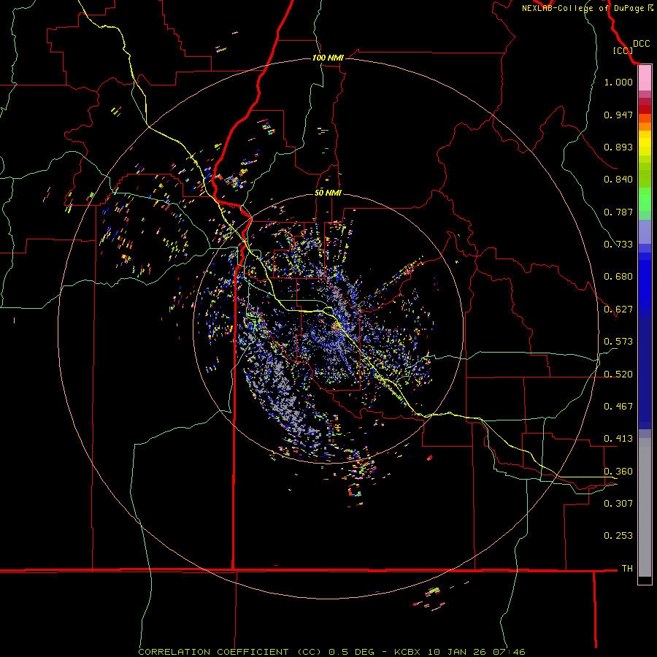The image size is (657, 657).
Task: Click the 0.520 scale value
Action: pyautogui.click(x=618, y=374)
